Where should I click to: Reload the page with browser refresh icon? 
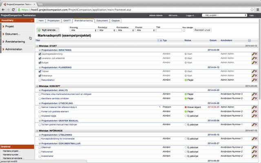pos(13,10)
